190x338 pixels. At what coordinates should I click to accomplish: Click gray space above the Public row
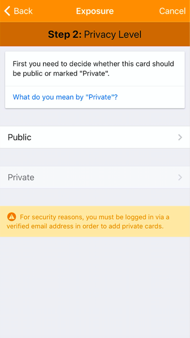pyautogui.click(x=95, y=118)
